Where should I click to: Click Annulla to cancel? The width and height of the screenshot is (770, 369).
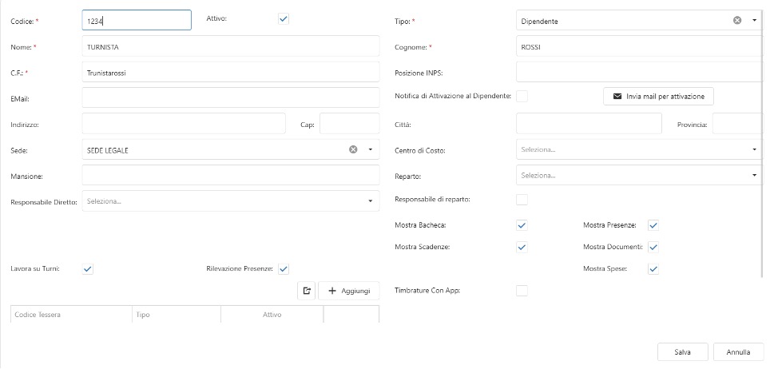click(737, 352)
